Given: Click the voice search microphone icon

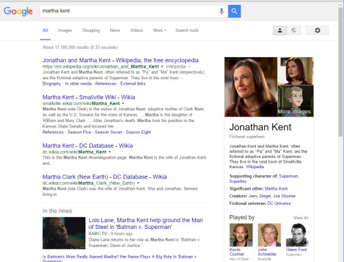Looking at the screenshot, I should pyautogui.click(x=222, y=11).
